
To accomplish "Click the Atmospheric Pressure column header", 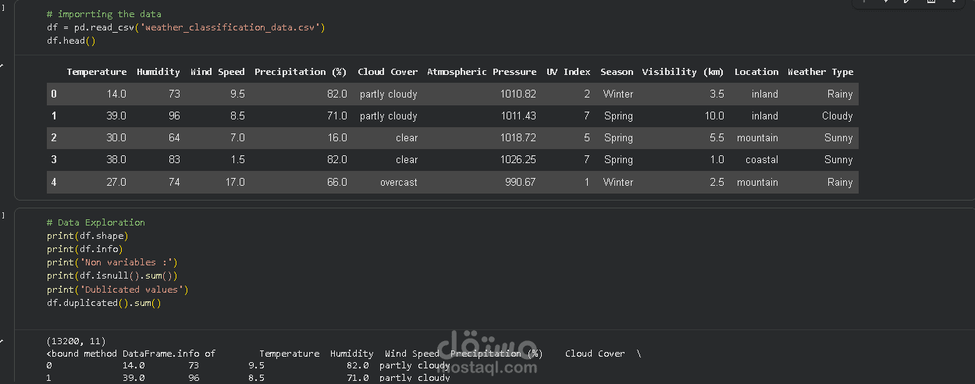I will click(482, 72).
